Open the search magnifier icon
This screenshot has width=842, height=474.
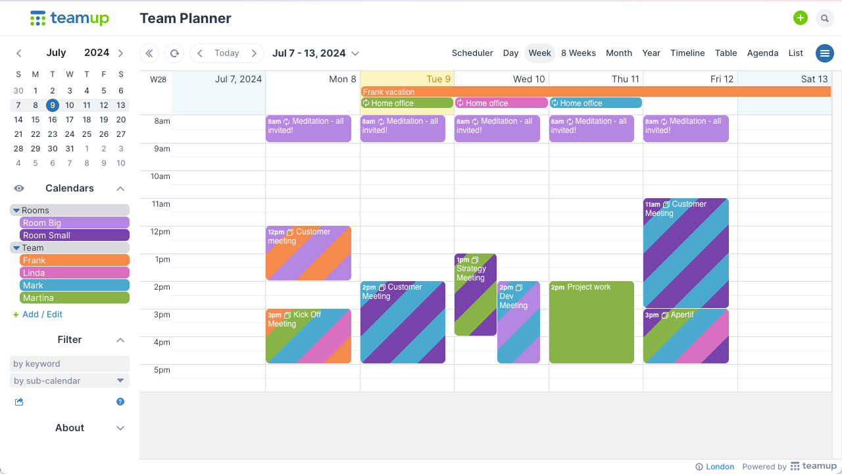click(824, 18)
